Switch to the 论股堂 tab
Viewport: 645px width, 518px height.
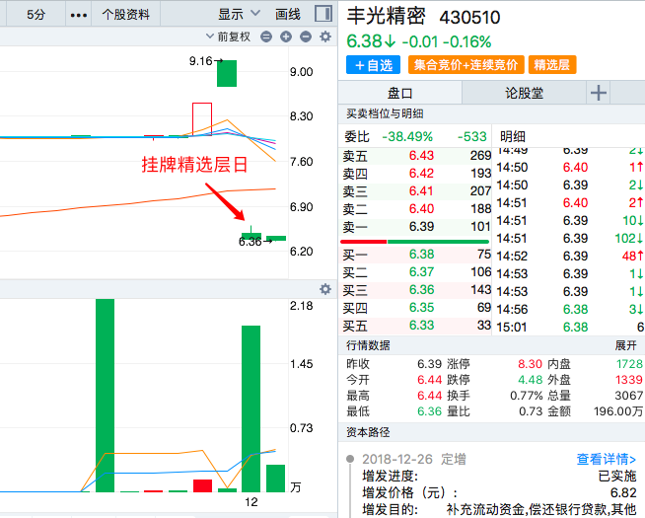click(x=524, y=93)
